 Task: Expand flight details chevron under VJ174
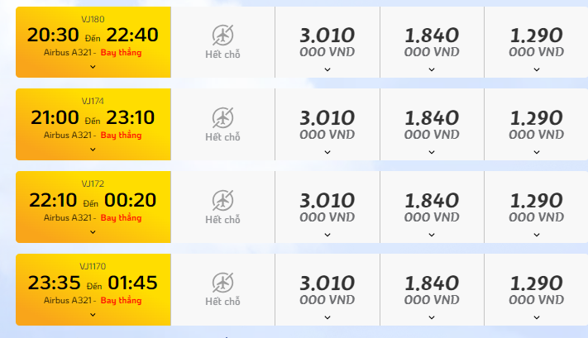pyautogui.click(x=93, y=150)
